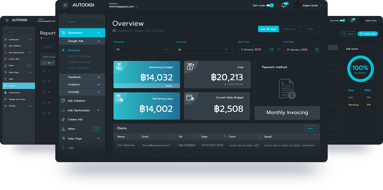This screenshot has width=383, height=190.
Task: Click Adam Smith avatar in front window
Action: click(297, 5)
